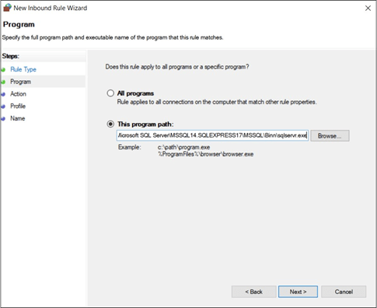The image size is (377, 308).
Task: Click the blue bullet beside Profile step
Action: point(3,107)
